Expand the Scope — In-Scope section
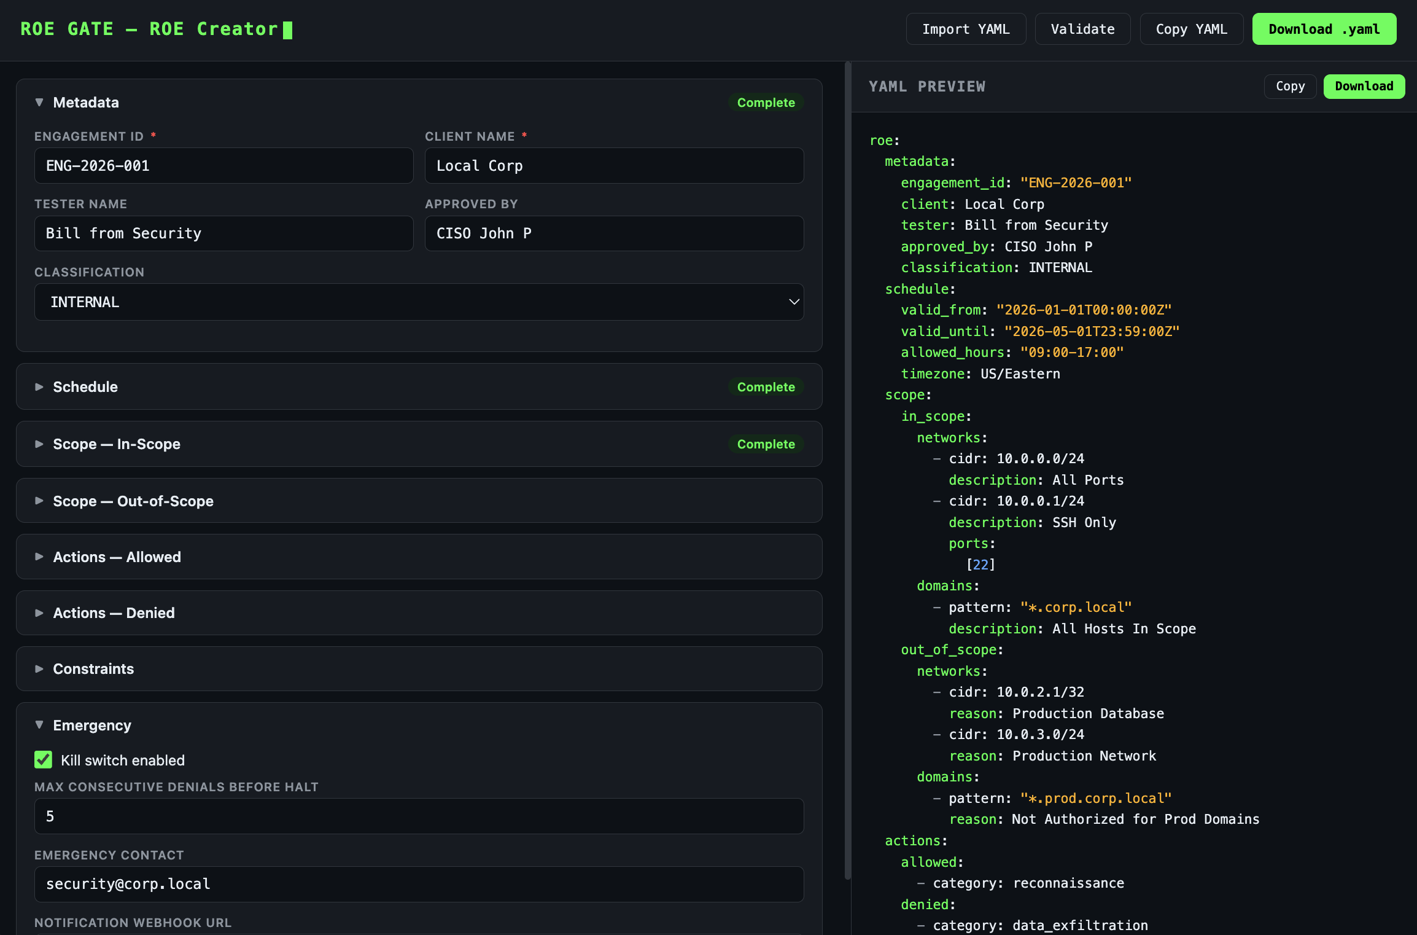Image resolution: width=1417 pixels, height=935 pixels. pos(117,444)
